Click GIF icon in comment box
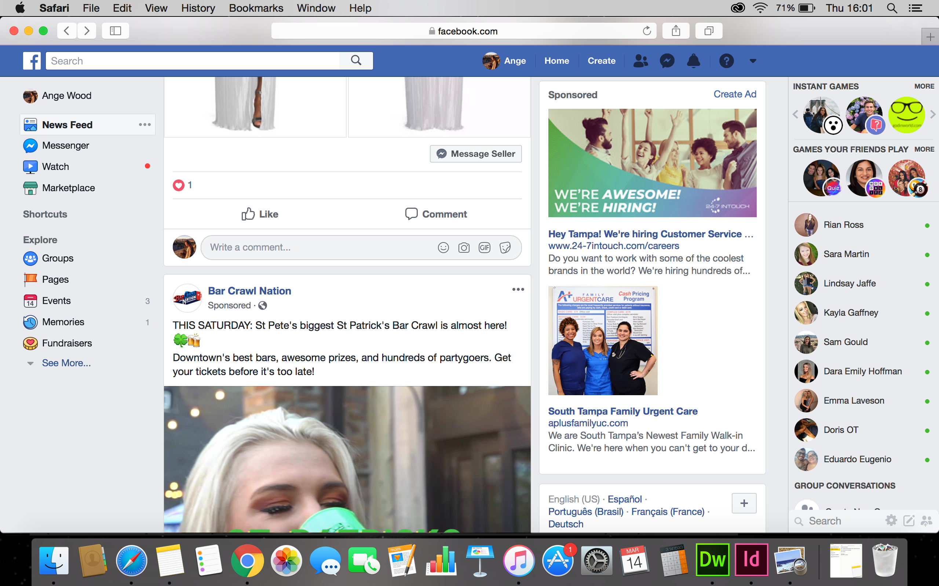The image size is (939, 586). pos(484,247)
